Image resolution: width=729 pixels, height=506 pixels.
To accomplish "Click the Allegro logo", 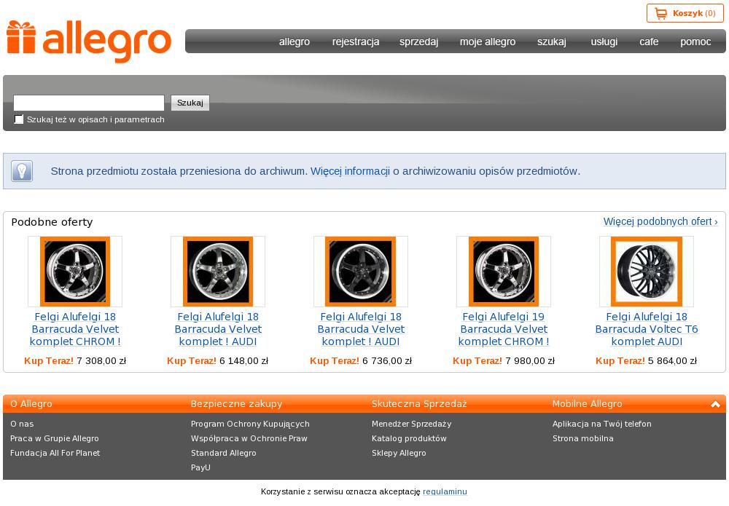I will 89,41.
